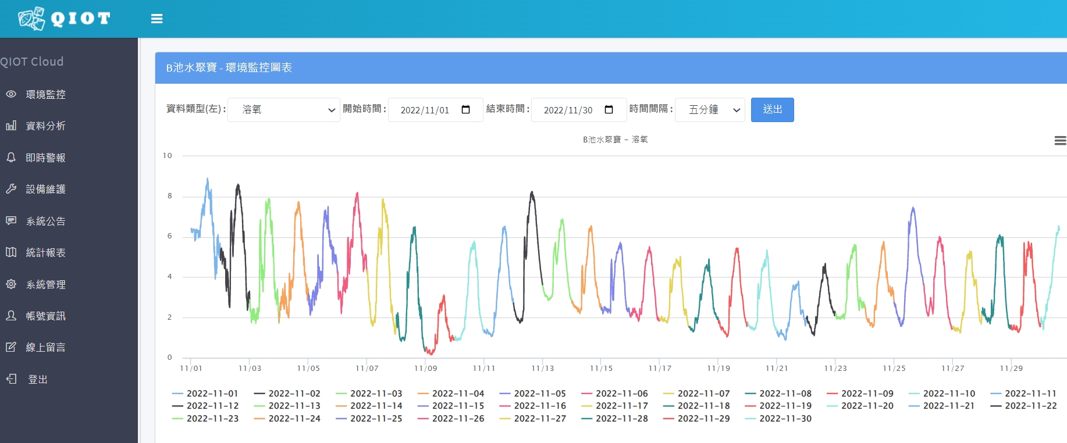The image size is (1067, 443).
Task: Click the bell icon for 即時警報
Action: click(11, 157)
